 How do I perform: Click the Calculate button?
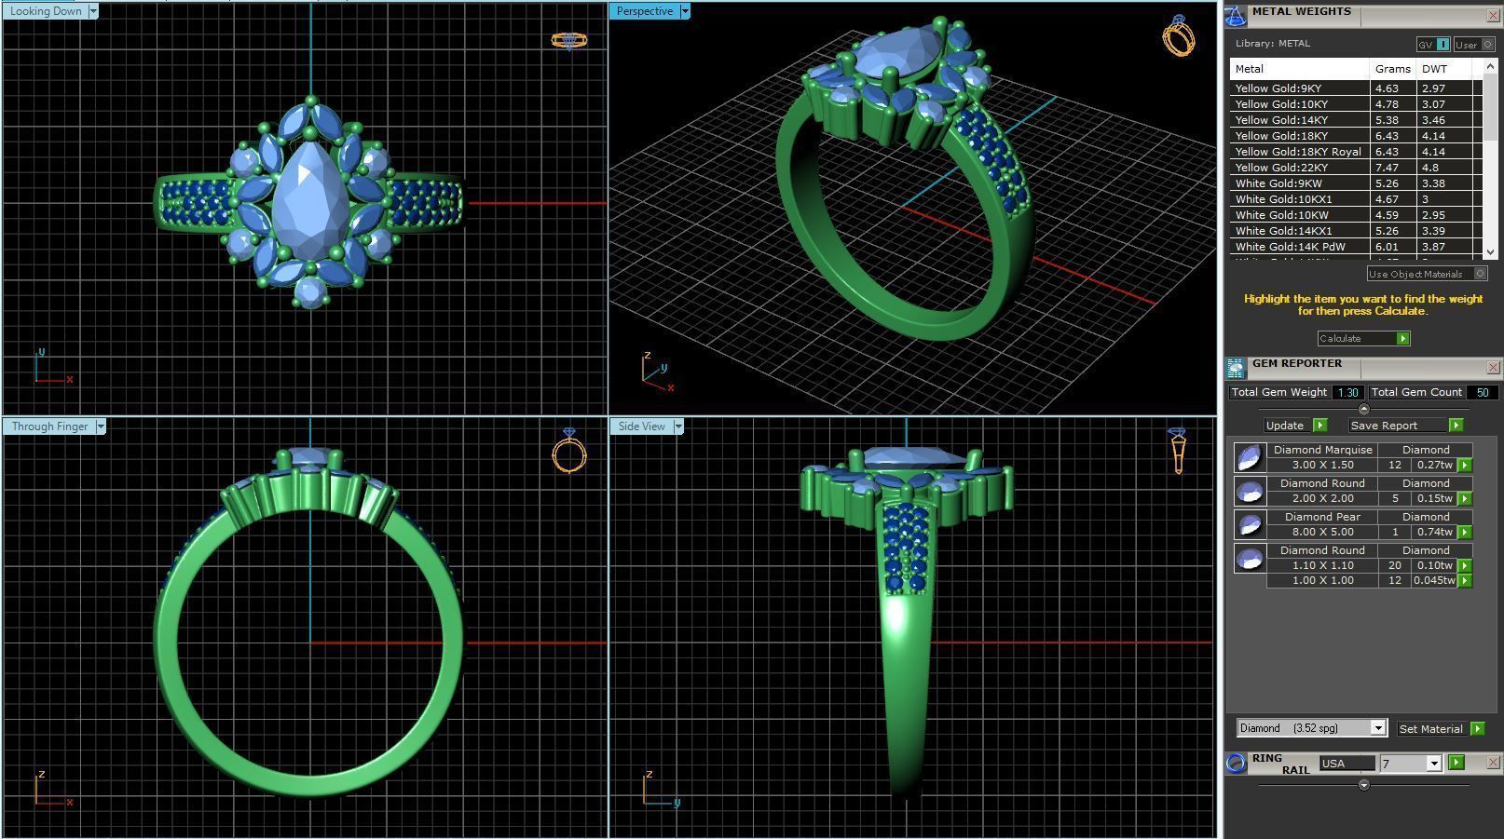1363,338
